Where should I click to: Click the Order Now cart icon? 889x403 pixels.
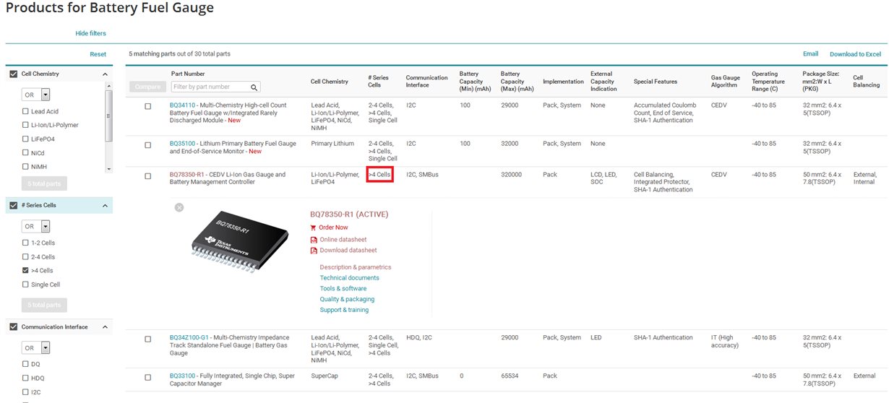[313, 227]
